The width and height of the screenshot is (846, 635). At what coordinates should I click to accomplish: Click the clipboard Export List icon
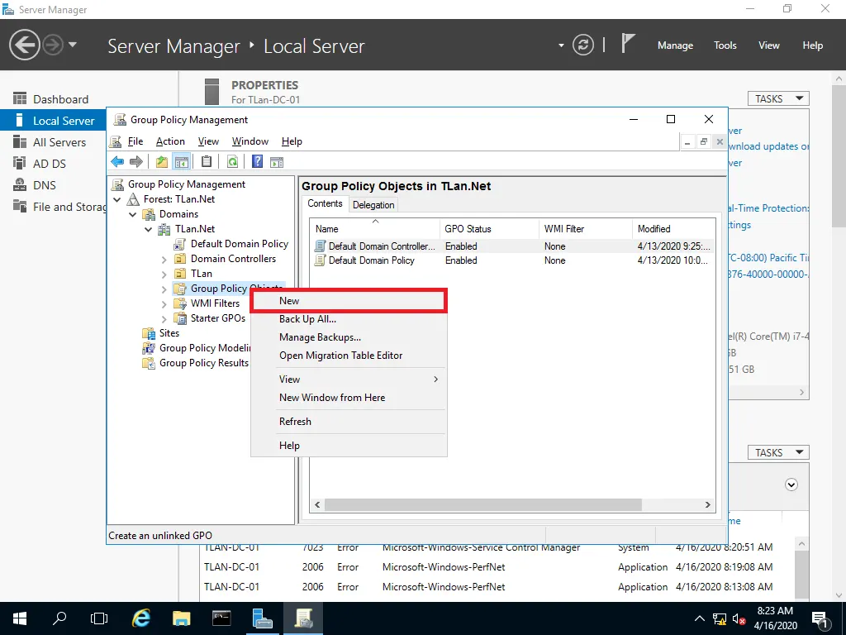click(x=206, y=161)
